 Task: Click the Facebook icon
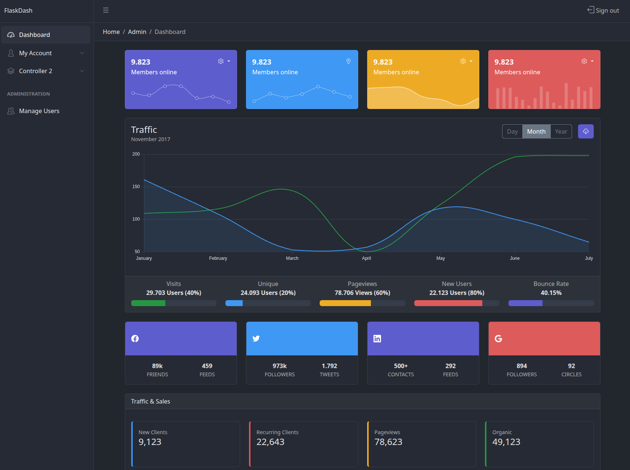pyautogui.click(x=135, y=339)
